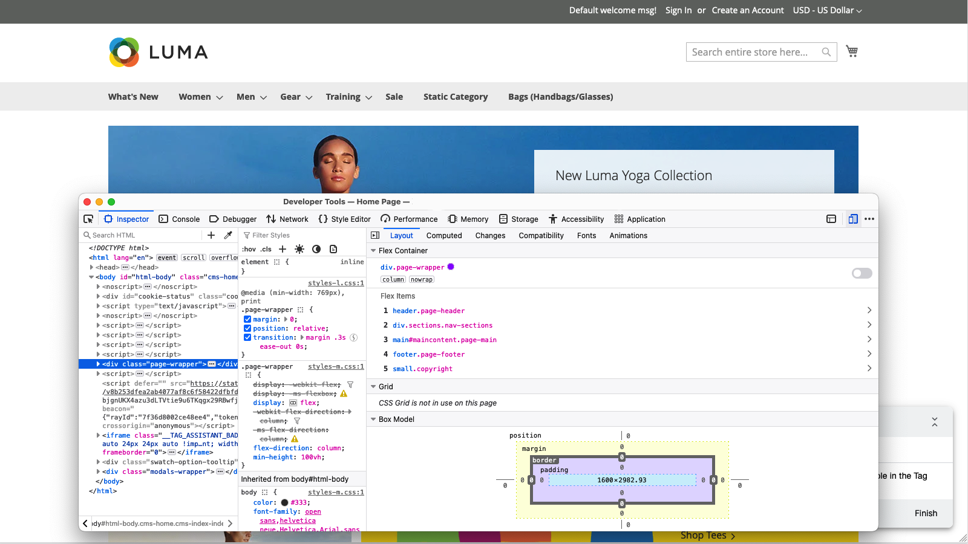The width and height of the screenshot is (968, 544).
Task: Expand the div.page-wrapper node
Action: pyautogui.click(x=98, y=364)
